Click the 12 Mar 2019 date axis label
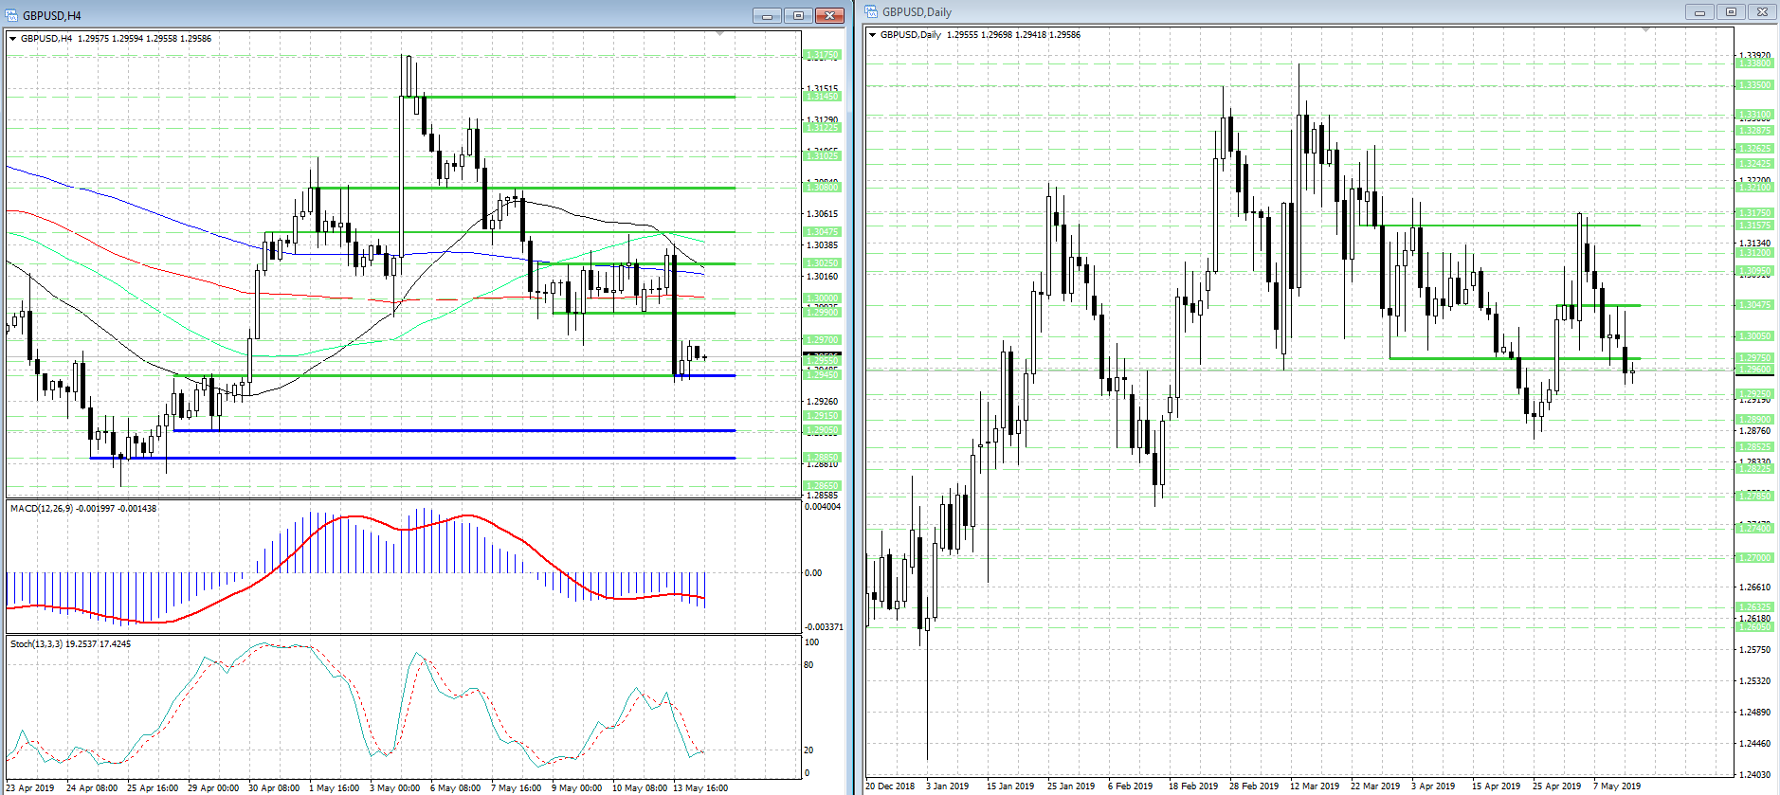 click(x=1315, y=786)
